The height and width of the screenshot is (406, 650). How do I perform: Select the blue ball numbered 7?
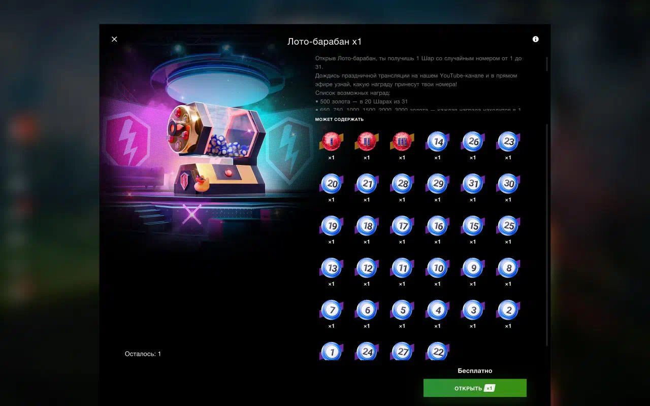pos(331,310)
